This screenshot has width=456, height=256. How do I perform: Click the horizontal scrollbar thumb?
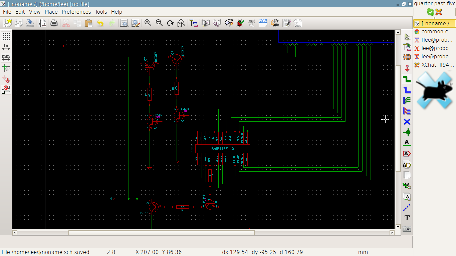(161, 233)
